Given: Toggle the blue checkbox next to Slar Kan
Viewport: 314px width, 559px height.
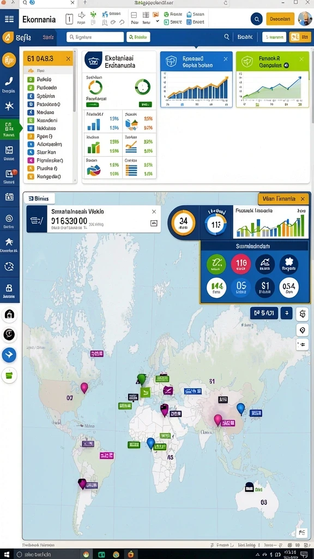Looking at the screenshot, I should 31,152.
